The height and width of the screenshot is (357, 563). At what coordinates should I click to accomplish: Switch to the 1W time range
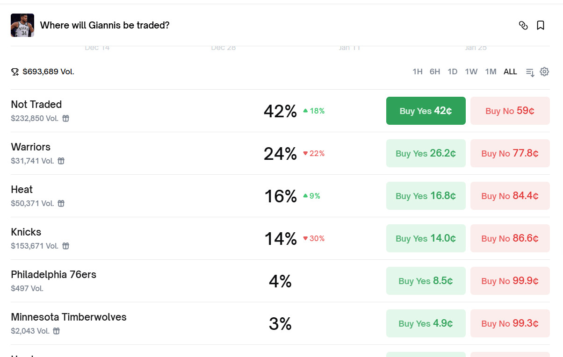(471, 71)
